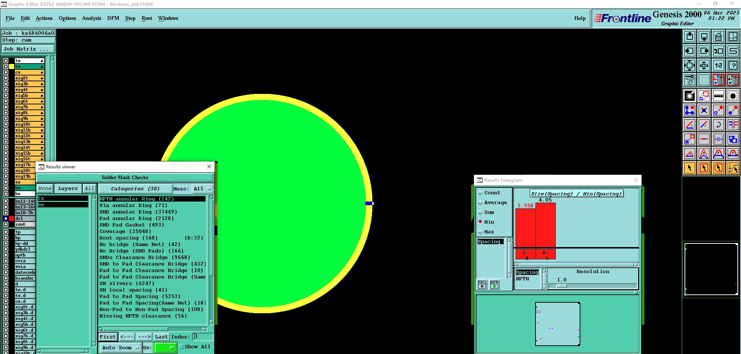The image size is (741, 354).
Task: Click the black octagon select area icon
Action: 733,96
